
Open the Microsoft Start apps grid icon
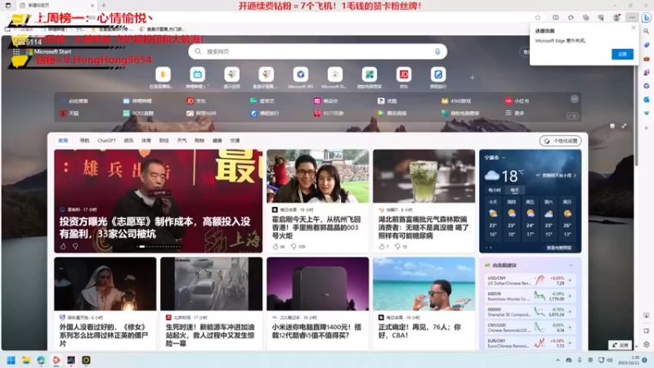tap(16, 52)
